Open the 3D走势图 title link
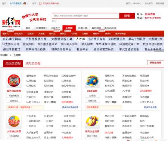Screen dimensions: 168x141 [92, 91]
